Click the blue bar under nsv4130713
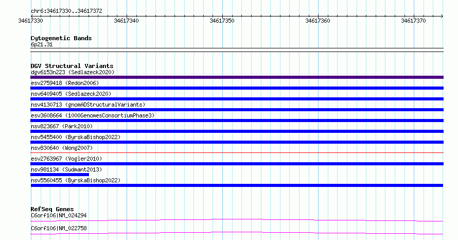458x240 pixels. point(237,110)
